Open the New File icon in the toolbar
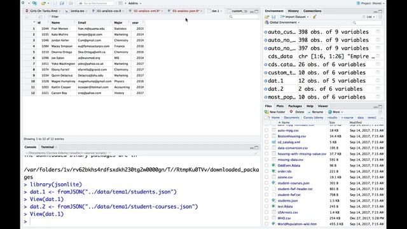 pos(24,3)
